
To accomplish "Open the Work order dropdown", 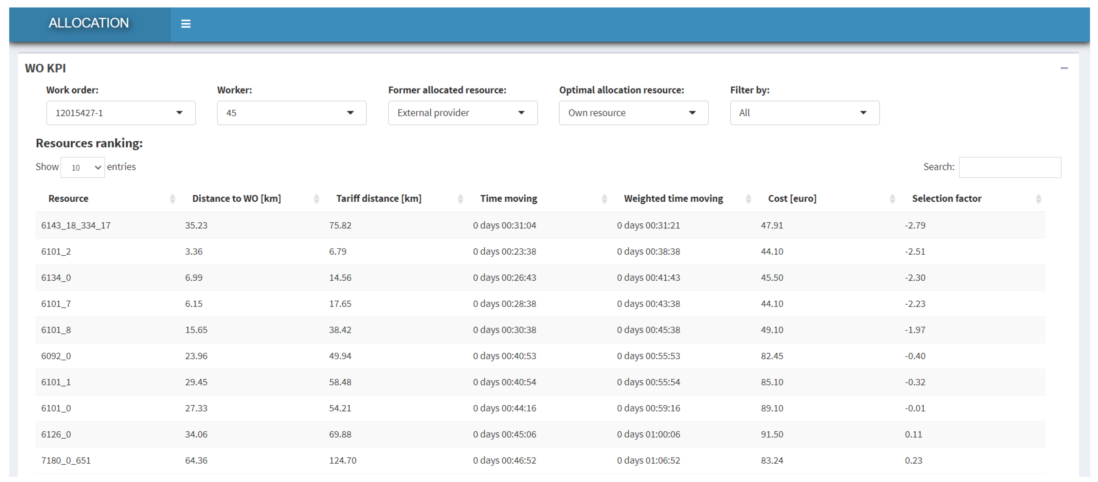I will (121, 113).
